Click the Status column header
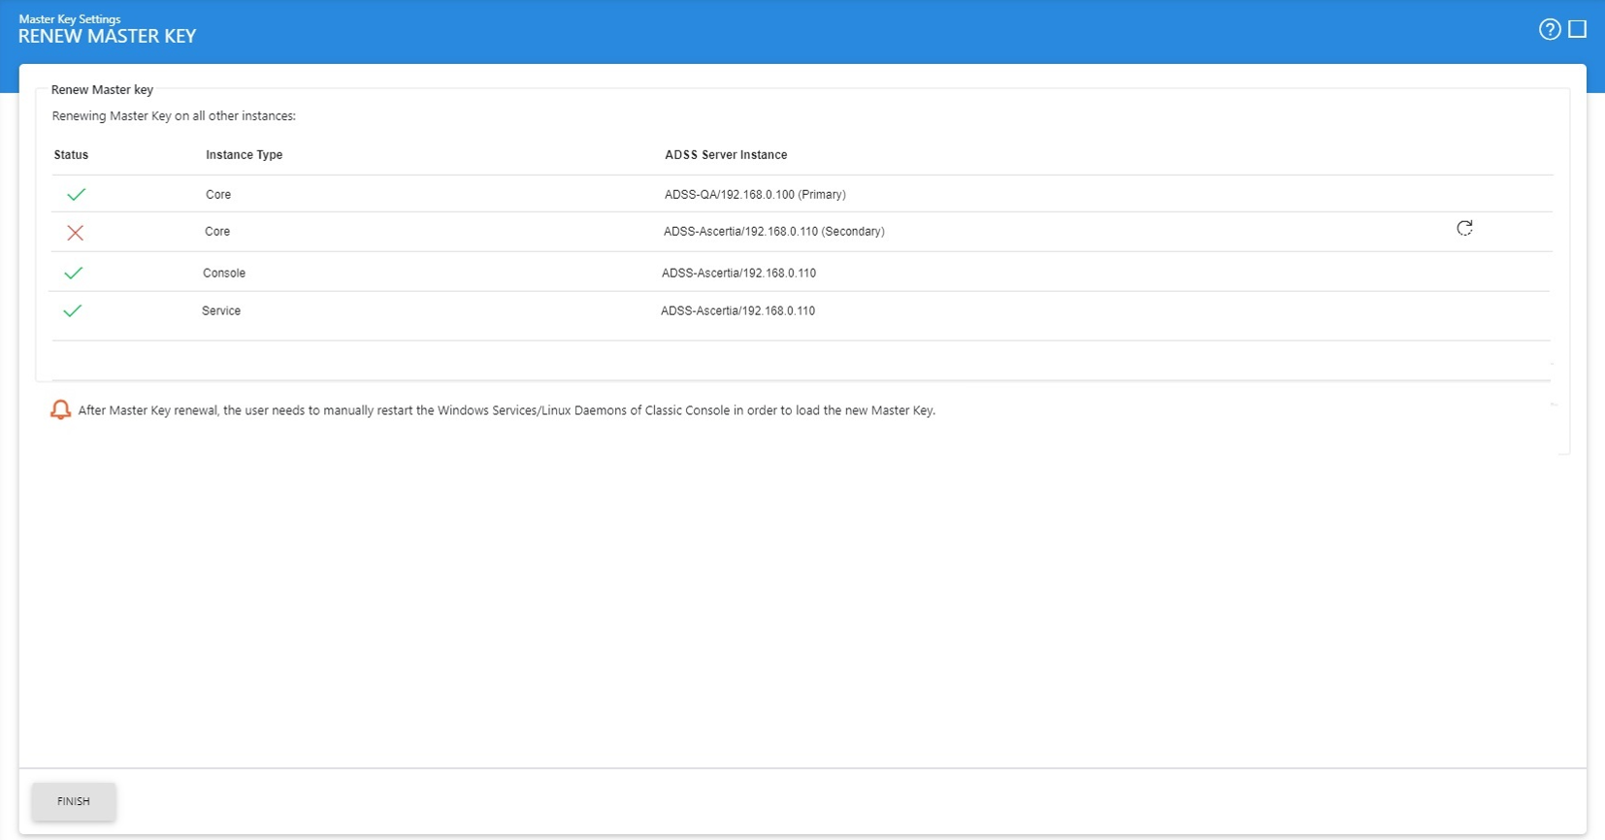The image size is (1605, 840). coord(71,155)
